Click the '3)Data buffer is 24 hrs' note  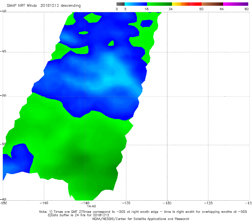pos(78,215)
